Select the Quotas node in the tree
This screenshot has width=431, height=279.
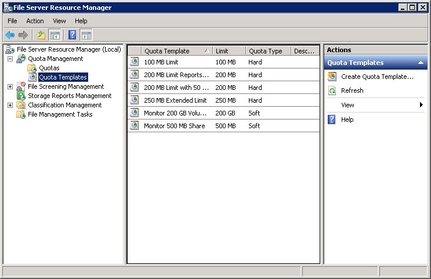(x=49, y=68)
